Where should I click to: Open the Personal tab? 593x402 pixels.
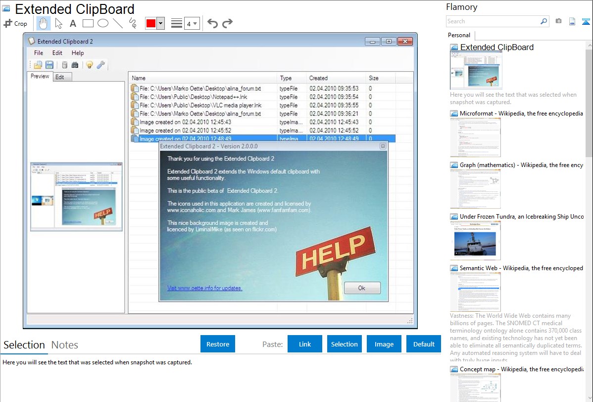pyautogui.click(x=459, y=35)
